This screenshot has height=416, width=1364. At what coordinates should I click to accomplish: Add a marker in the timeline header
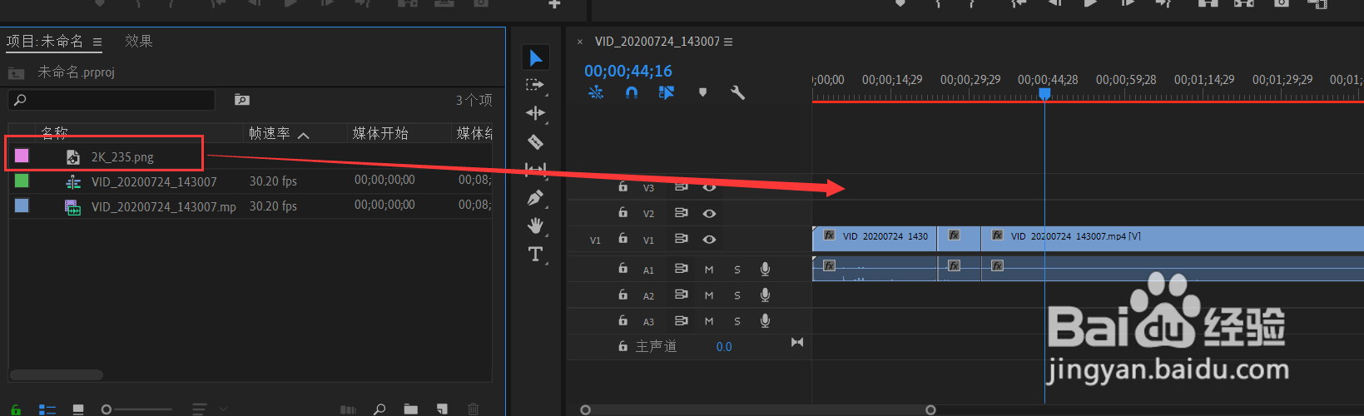tap(702, 92)
